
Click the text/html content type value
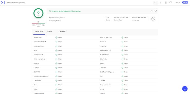click(x=121, y=17)
